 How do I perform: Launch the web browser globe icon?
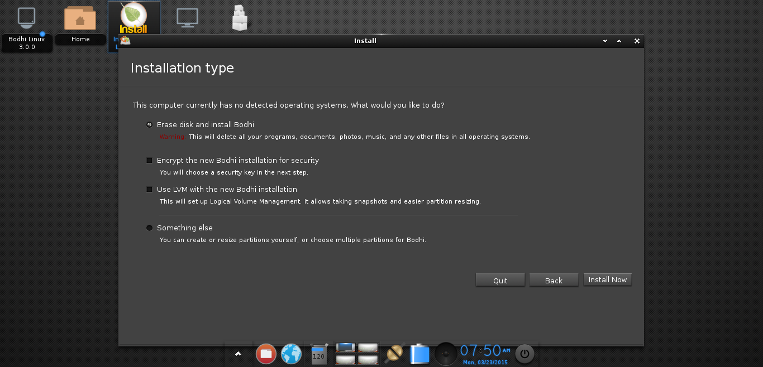click(291, 354)
